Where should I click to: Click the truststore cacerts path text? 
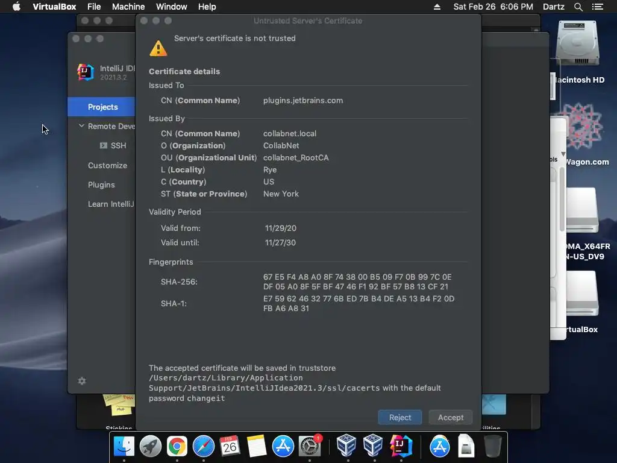(264, 383)
